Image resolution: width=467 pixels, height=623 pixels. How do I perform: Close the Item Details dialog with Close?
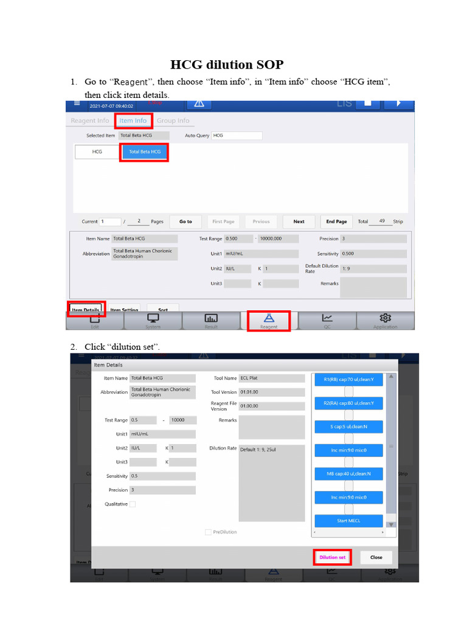[376, 557]
